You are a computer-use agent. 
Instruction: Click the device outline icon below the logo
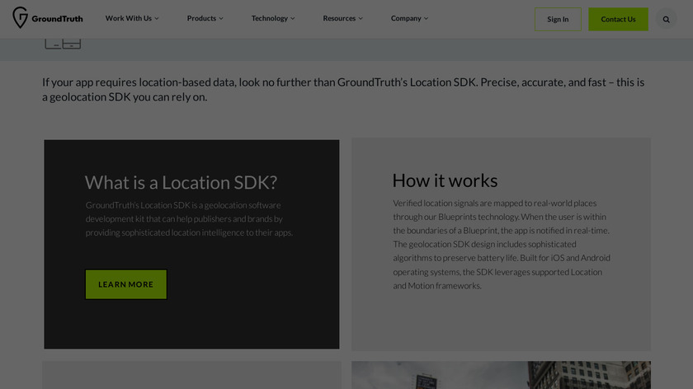point(63,43)
